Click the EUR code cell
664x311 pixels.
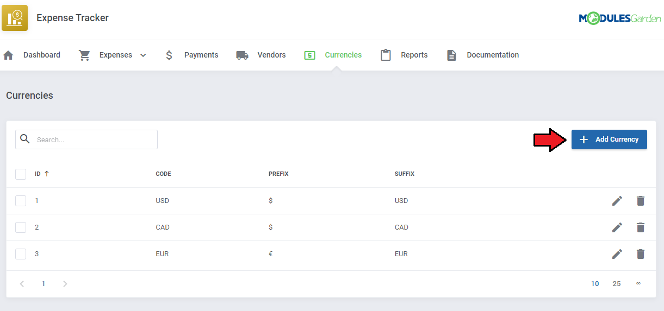162,254
